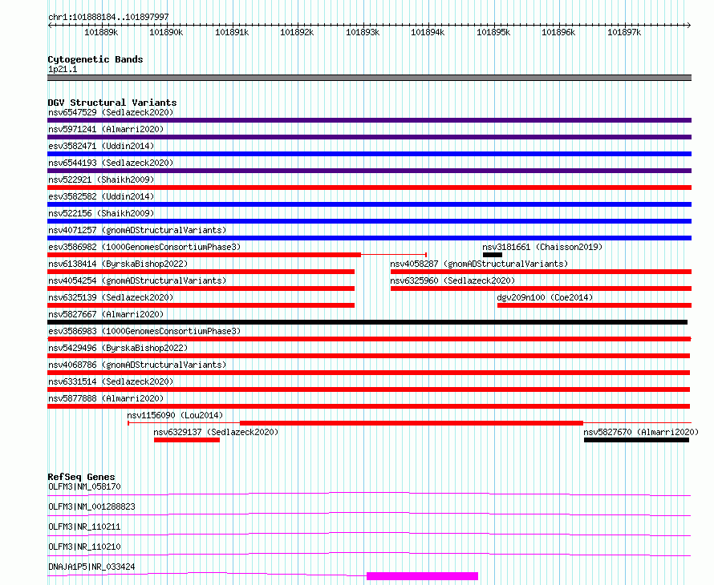The width and height of the screenshot is (714, 585).
Task: Click the thick red nsv1156090 bar
Action: point(412,423)
